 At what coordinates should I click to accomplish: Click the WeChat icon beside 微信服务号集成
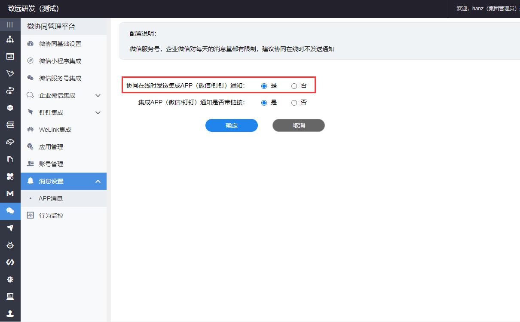pyautogui.click(x=30, y=78)
